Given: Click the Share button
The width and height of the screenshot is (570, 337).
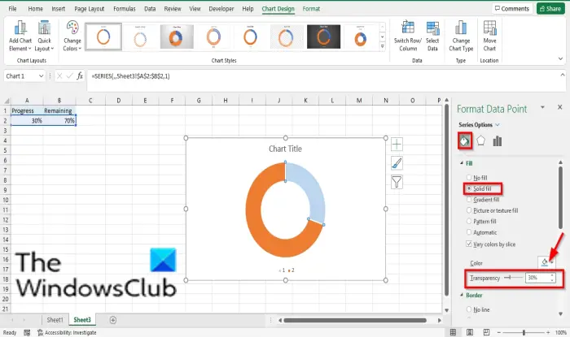Looking at the screenshot, I should pos(550,9).
